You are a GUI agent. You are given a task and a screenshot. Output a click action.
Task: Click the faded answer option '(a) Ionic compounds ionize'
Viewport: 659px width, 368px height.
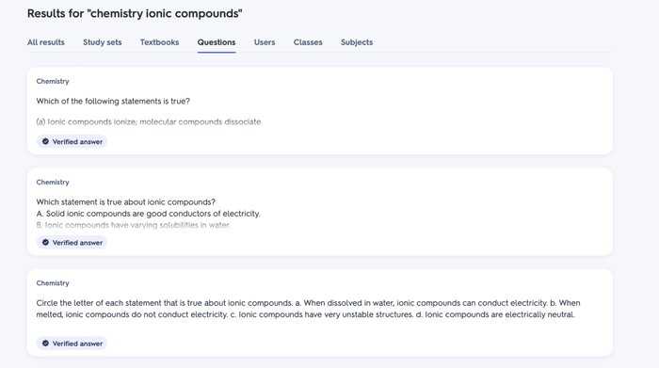[149, 121]
